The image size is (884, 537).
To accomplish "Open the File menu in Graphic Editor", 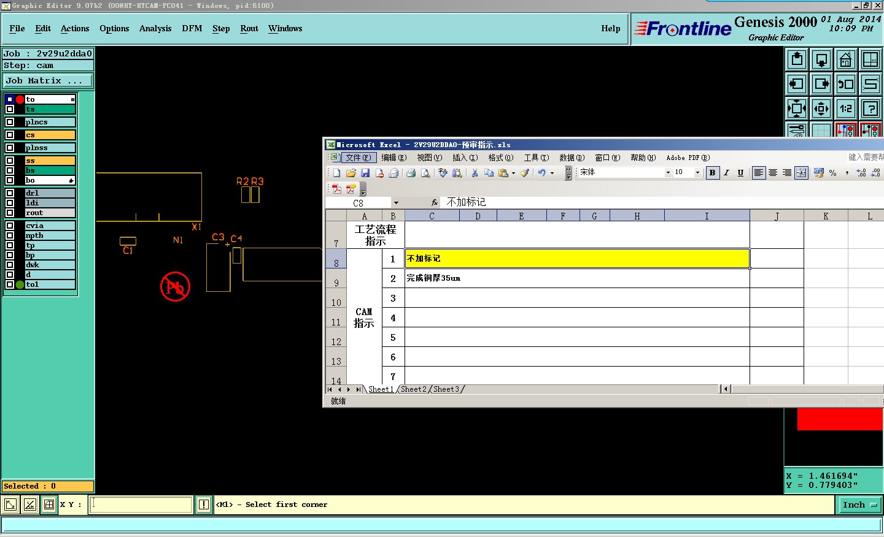I will click(x=17, y=29).
